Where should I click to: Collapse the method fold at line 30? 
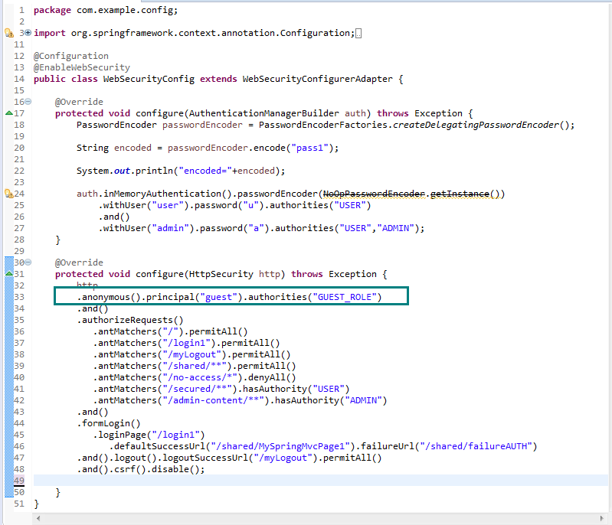(28, 262)
